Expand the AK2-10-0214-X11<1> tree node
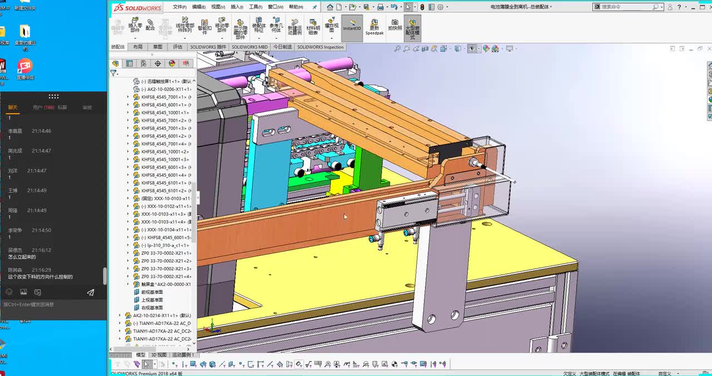This screenshot has width=712, height=376. point(120,315)
